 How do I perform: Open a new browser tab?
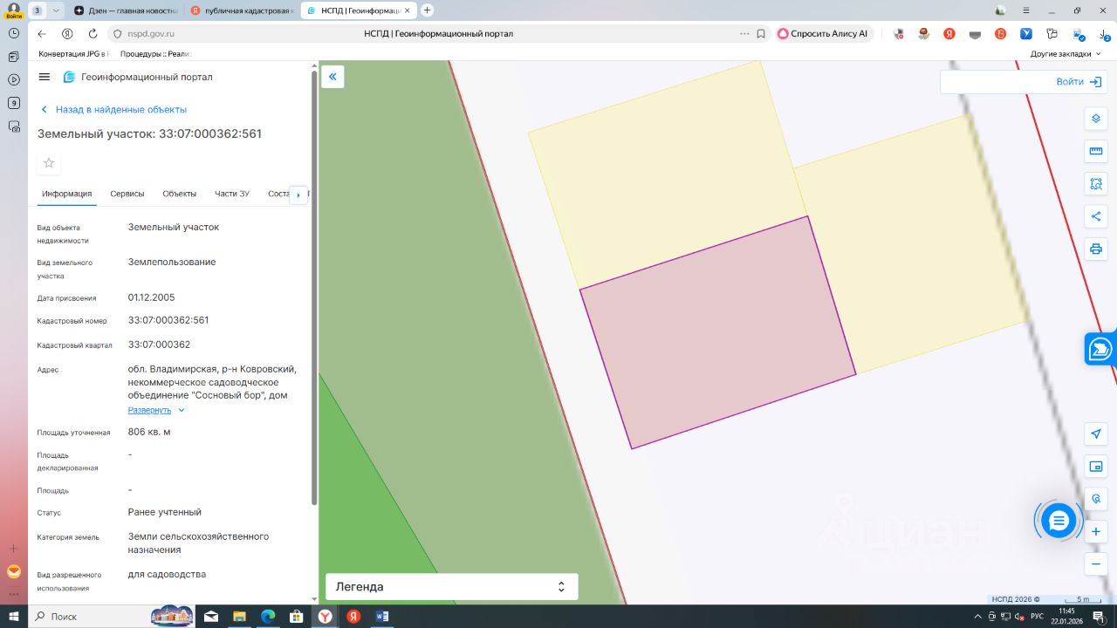click(427, 10)
